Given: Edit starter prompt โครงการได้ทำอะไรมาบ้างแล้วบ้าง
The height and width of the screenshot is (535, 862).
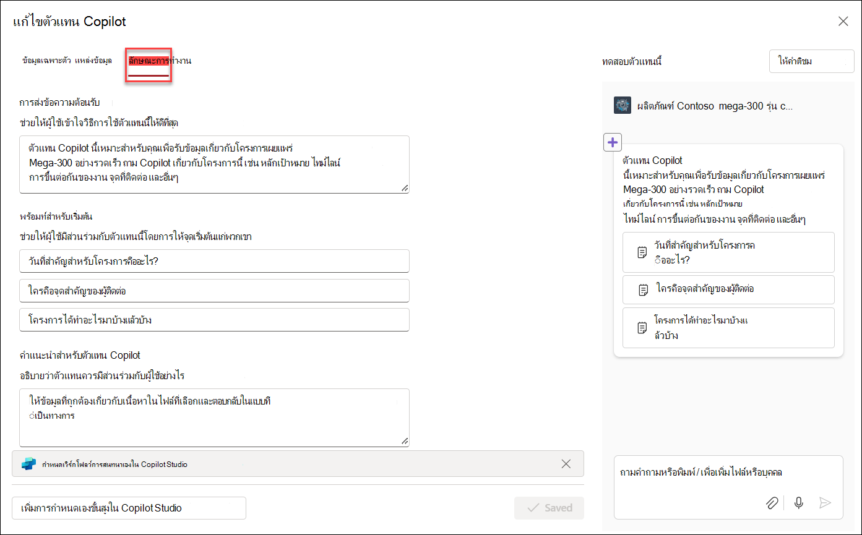Looking at the screenshot, I should click(214, 320).
